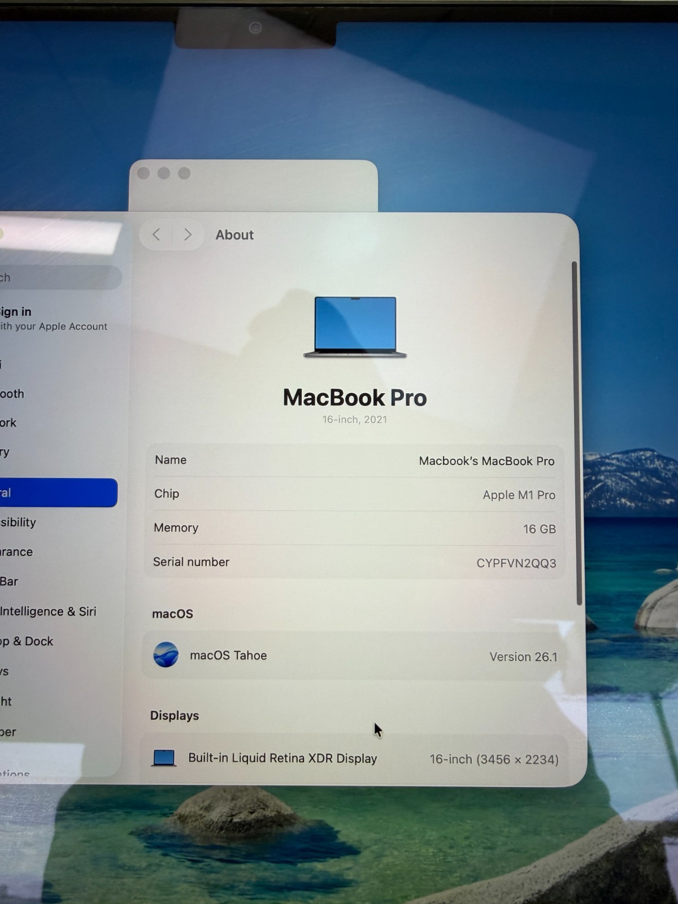This screenshot has width=678, height=904.
Task: Open Wallpaper settings in sidebar
Action: tap(8, 732)
